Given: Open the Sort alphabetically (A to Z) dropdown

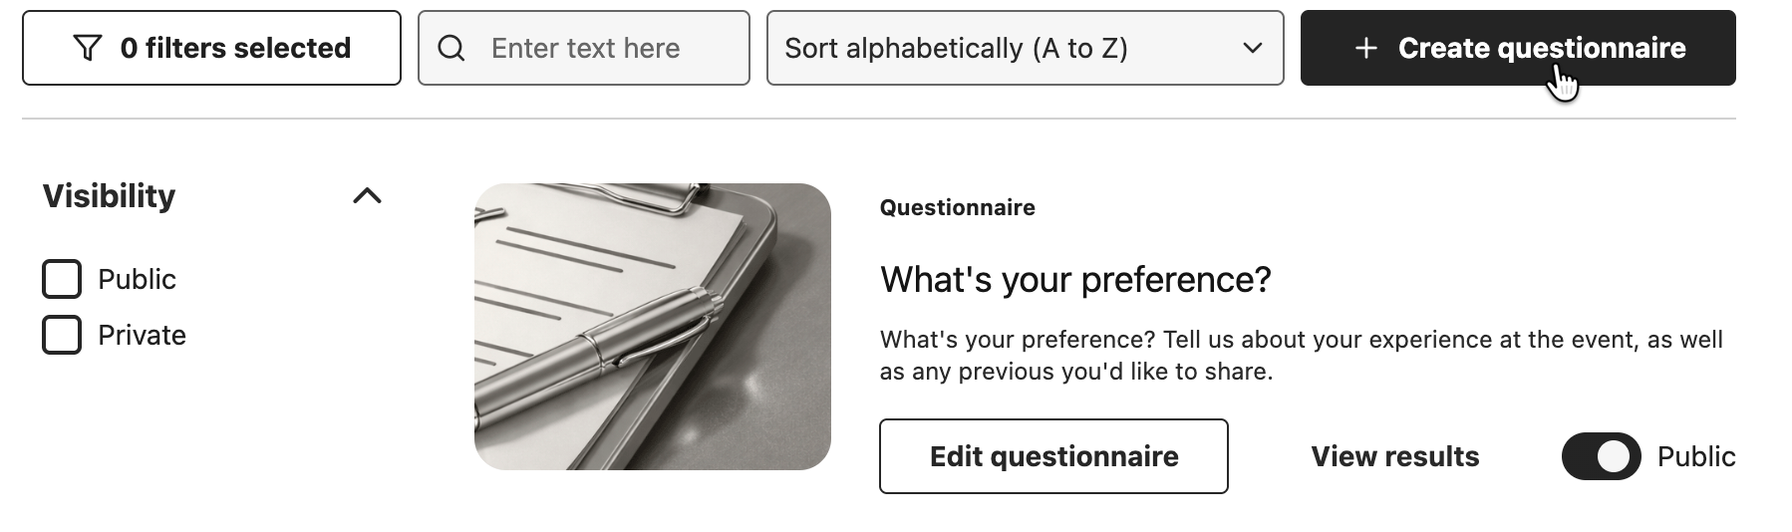Looking at the screenshot, I should (x=1025, y=48).
